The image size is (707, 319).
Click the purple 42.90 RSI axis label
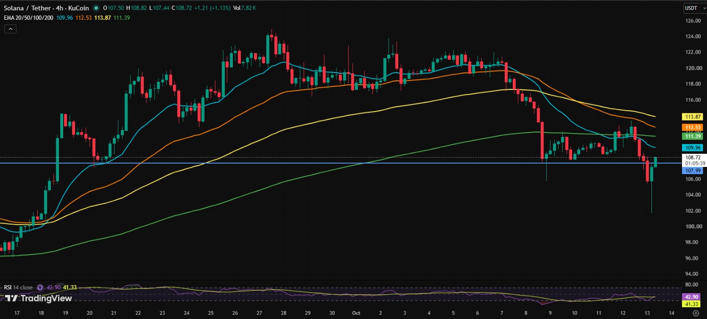tap(692, 297)
